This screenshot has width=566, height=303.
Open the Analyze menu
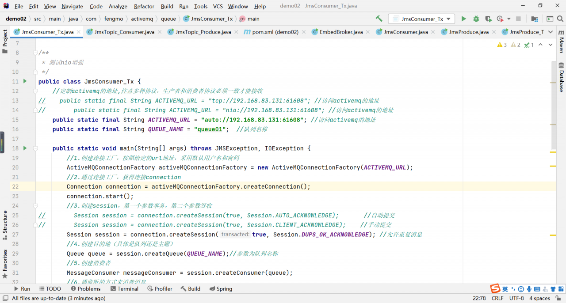coord(118,6)
